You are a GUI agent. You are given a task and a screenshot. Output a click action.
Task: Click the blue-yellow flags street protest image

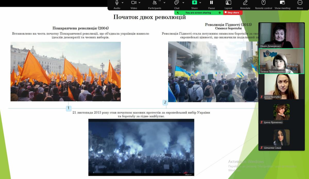pos(213,72)
